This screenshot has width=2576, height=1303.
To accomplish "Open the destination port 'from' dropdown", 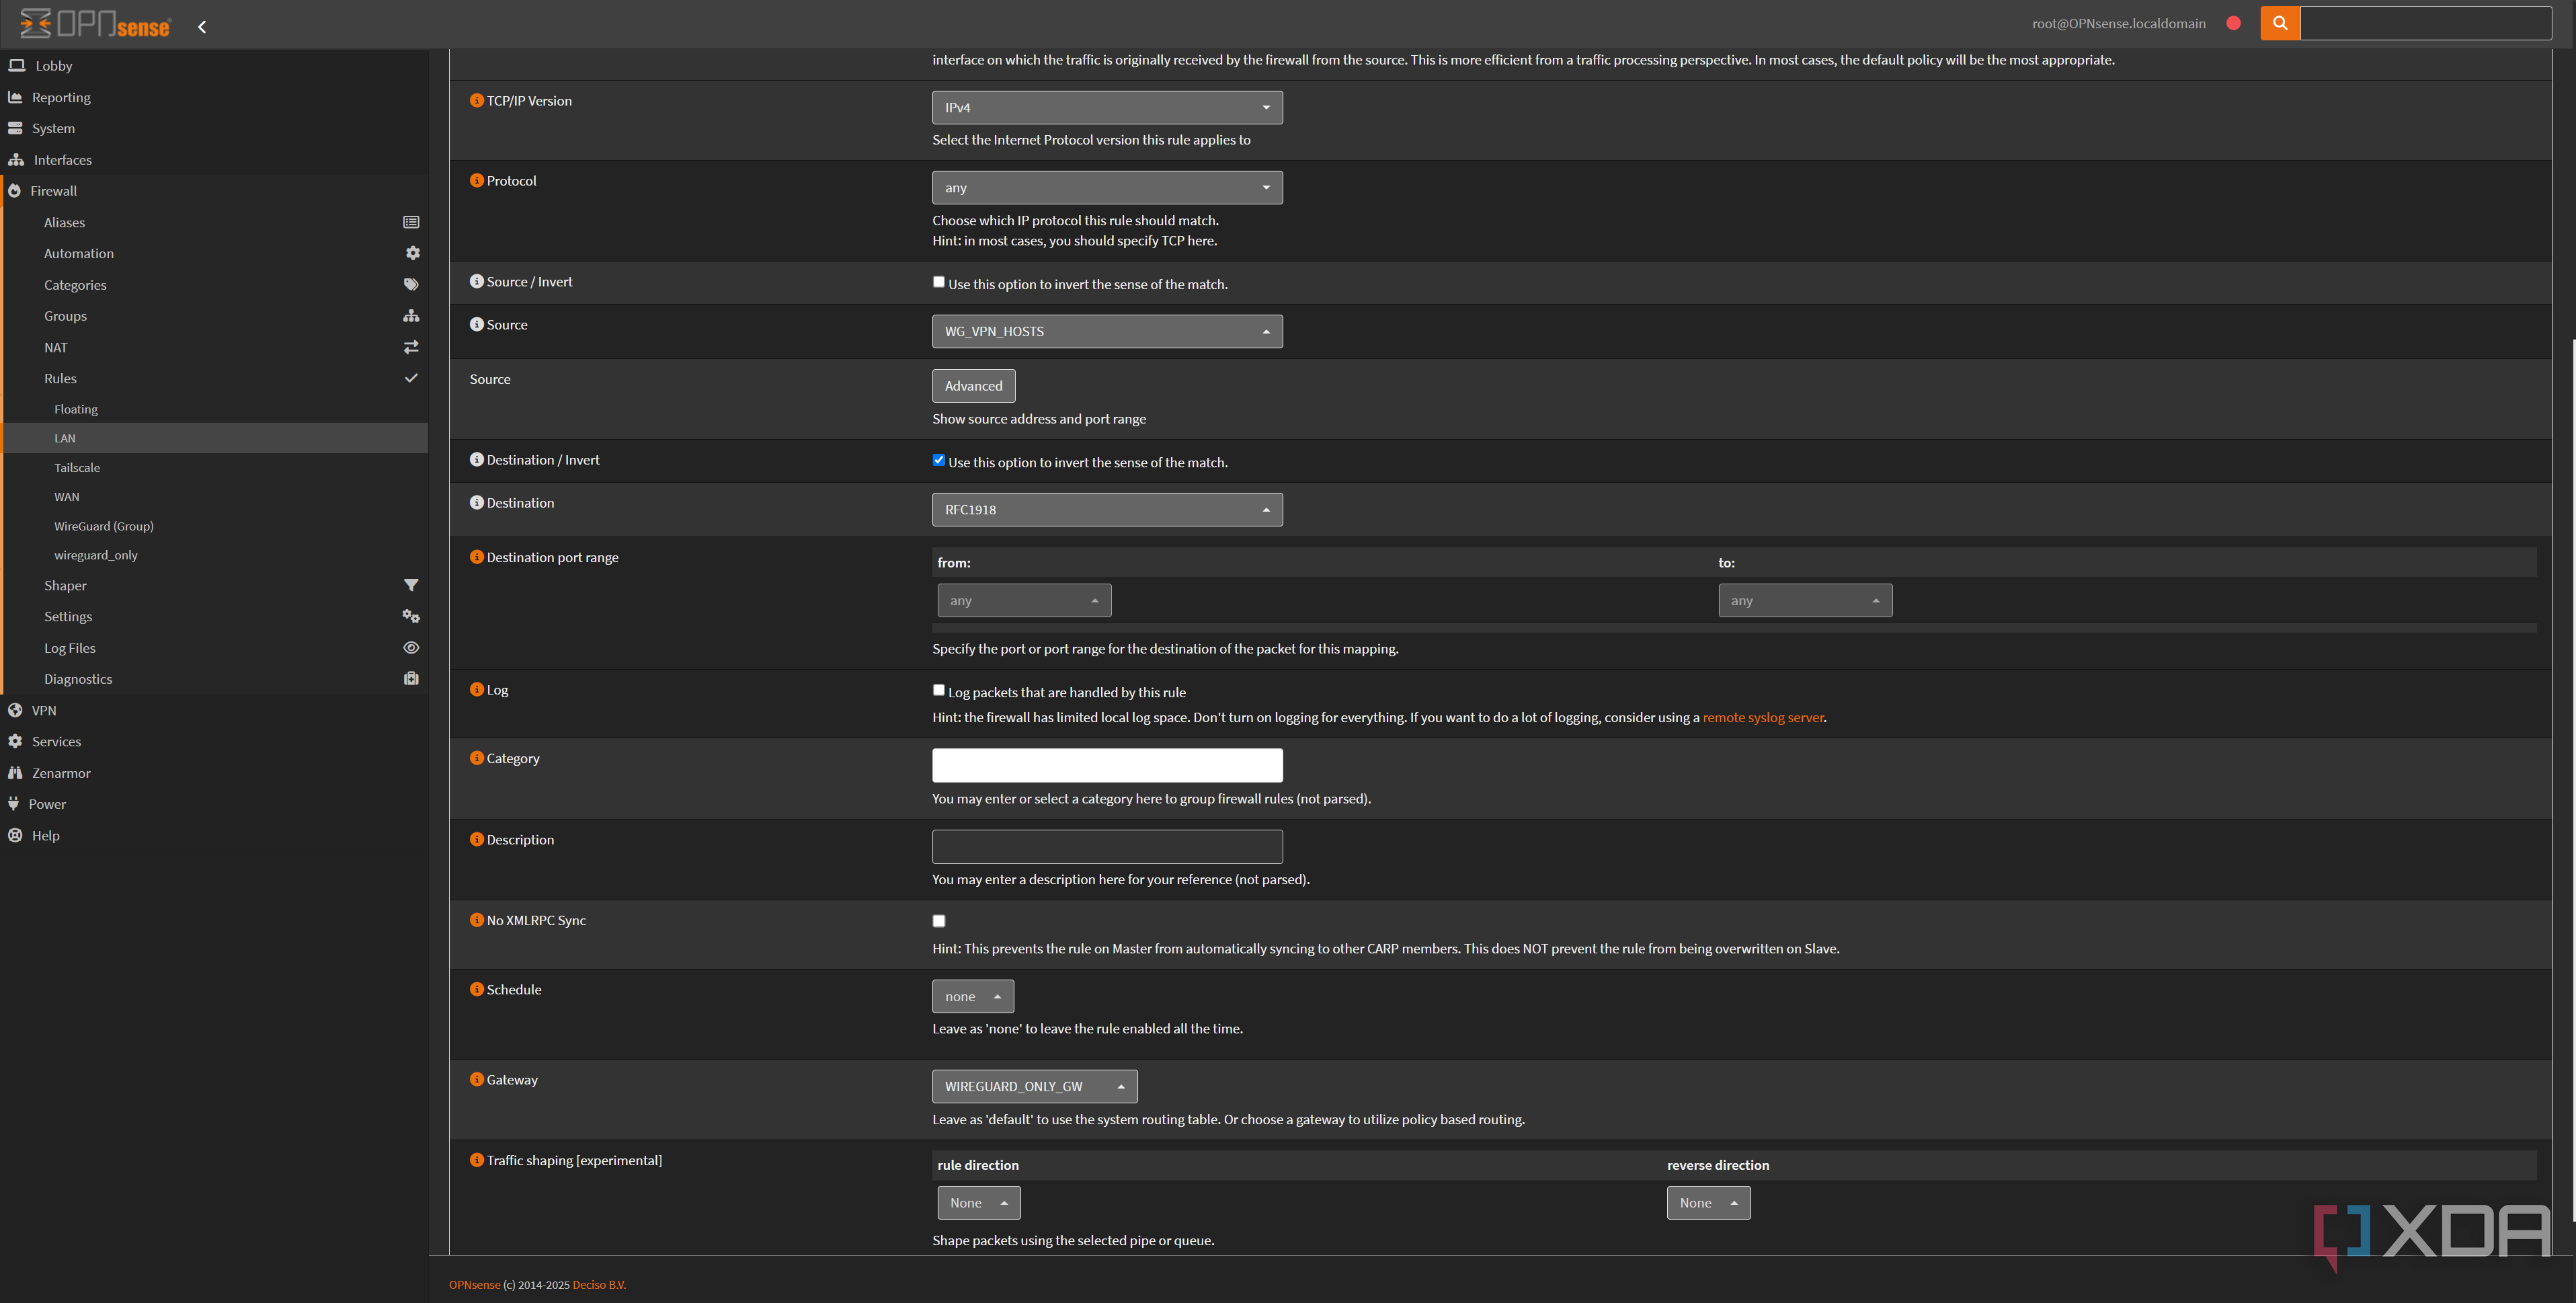I will (x=1024, y=600).
